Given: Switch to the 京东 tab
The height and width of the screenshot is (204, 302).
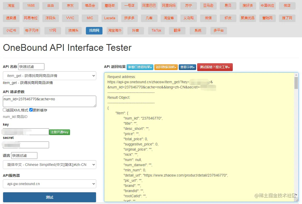Looking at the screenshot, I should (70, 6).
